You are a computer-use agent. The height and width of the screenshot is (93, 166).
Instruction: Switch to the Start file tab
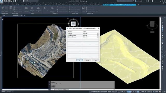coord(4,16)
